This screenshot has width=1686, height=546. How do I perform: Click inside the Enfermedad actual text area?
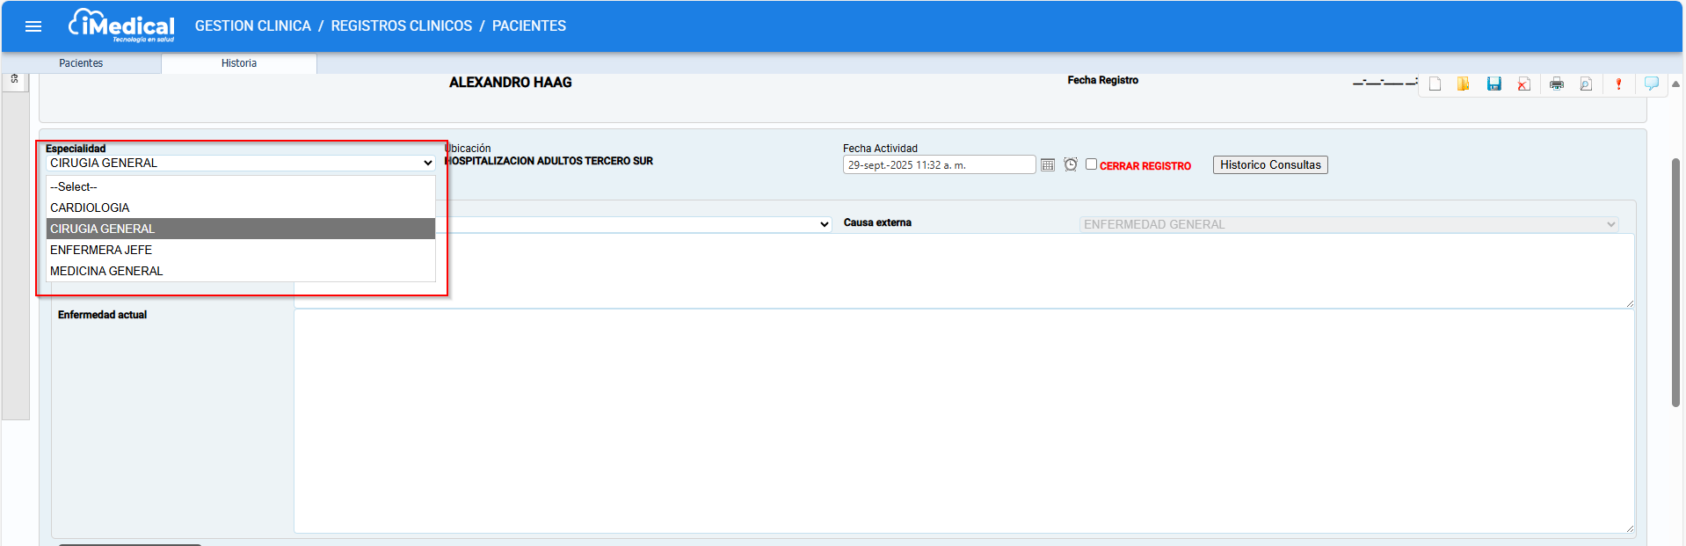click(963, 420)
